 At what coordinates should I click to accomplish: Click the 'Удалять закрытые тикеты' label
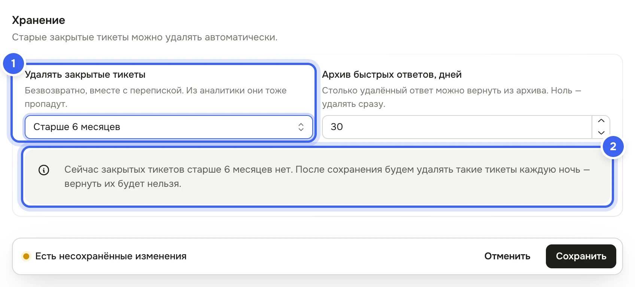85,75
